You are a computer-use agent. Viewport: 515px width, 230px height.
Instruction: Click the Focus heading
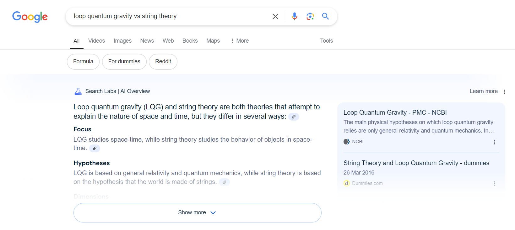pyautogui.click(x=82, y=129)
